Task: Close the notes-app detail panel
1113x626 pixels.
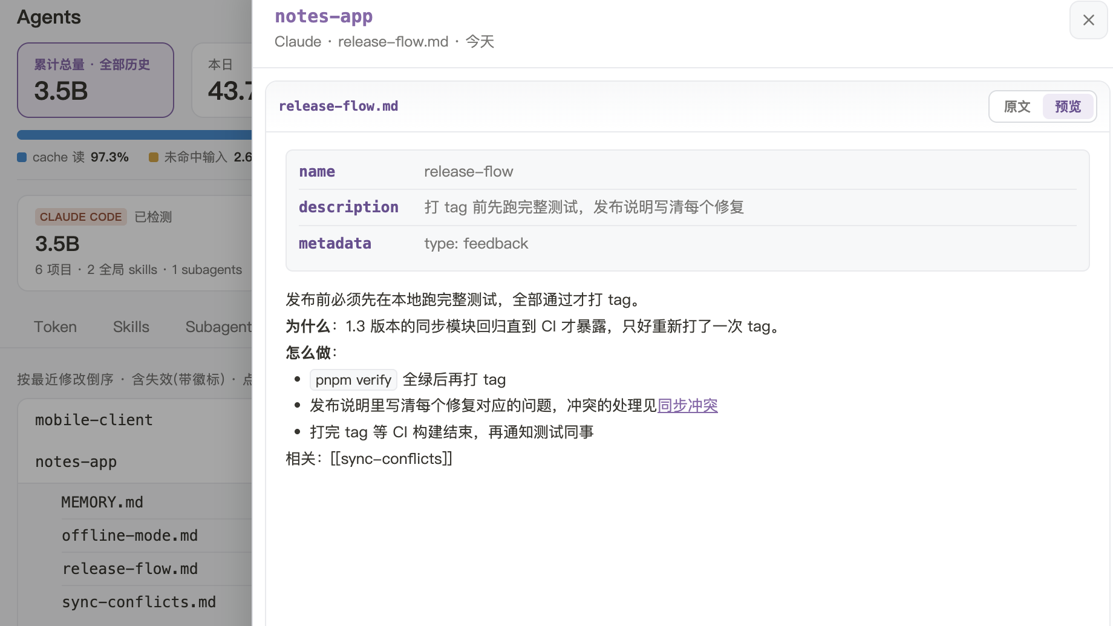Action: 1088,20
